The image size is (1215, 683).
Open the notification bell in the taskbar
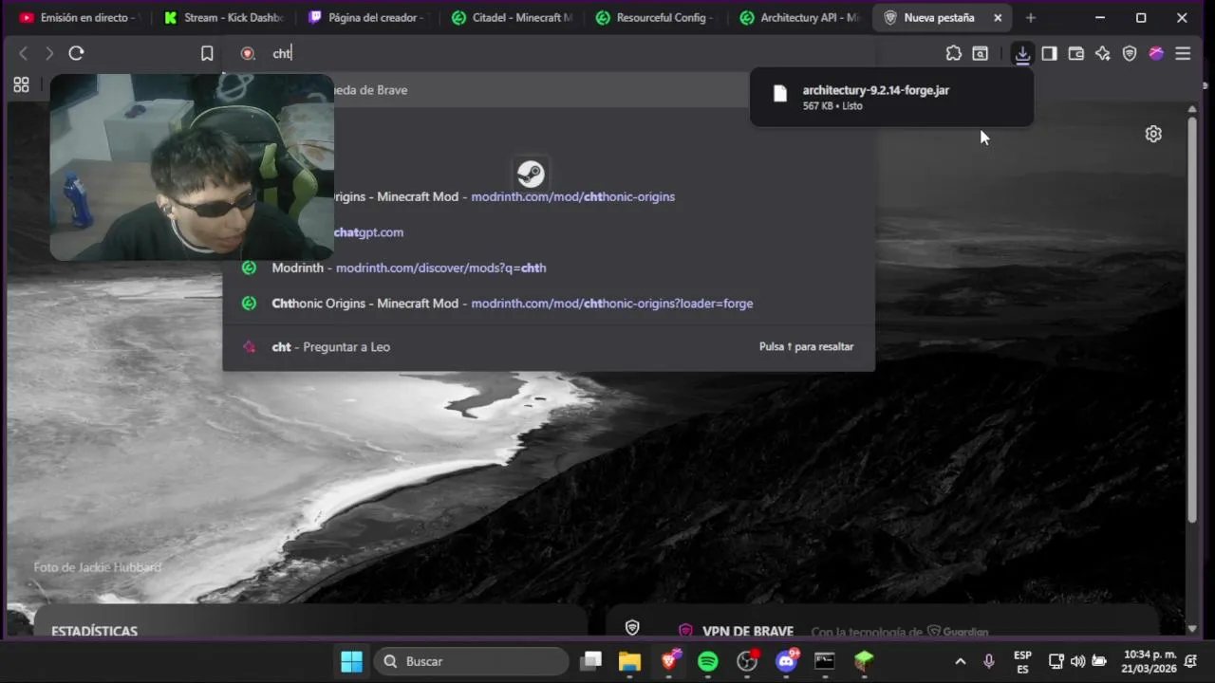(1191, 661)
